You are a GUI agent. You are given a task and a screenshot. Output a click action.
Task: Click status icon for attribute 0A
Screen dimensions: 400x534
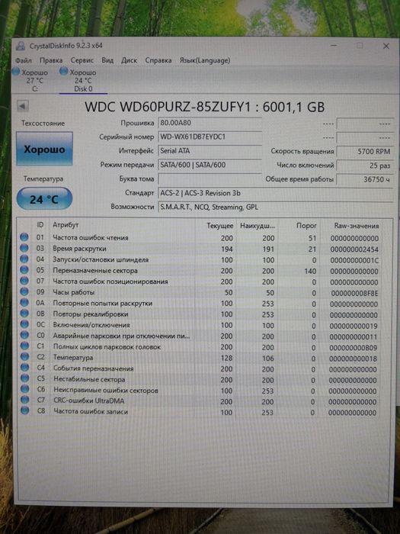point(24,302)
